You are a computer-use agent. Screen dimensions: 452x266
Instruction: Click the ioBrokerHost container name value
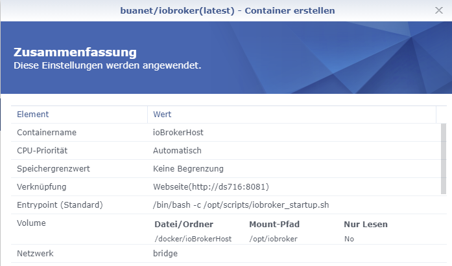click(178, 133)
